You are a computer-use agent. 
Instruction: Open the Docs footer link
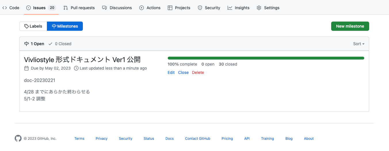(x=170, y=139)
